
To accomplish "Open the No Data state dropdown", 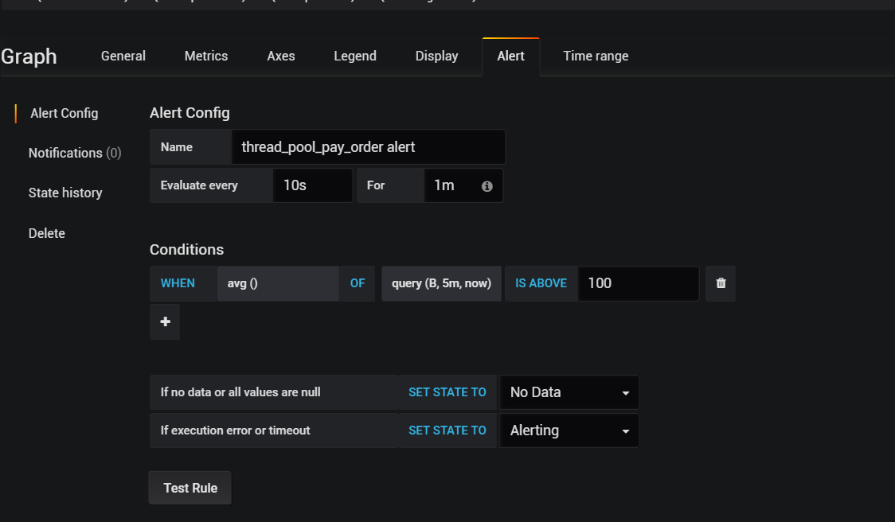I will point(569,392).
